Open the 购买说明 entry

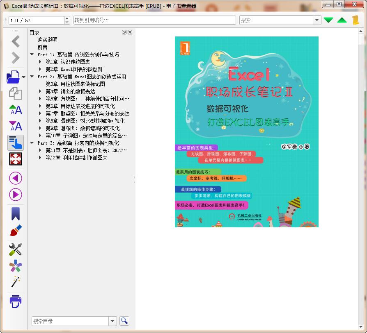point(47,40)
